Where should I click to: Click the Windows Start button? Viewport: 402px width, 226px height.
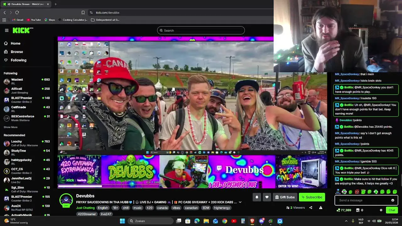(x=122, y=221)
